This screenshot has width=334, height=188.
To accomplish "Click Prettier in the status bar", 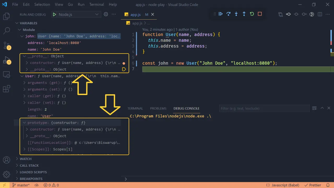I will pyautogui.click(x=313, y=185).
